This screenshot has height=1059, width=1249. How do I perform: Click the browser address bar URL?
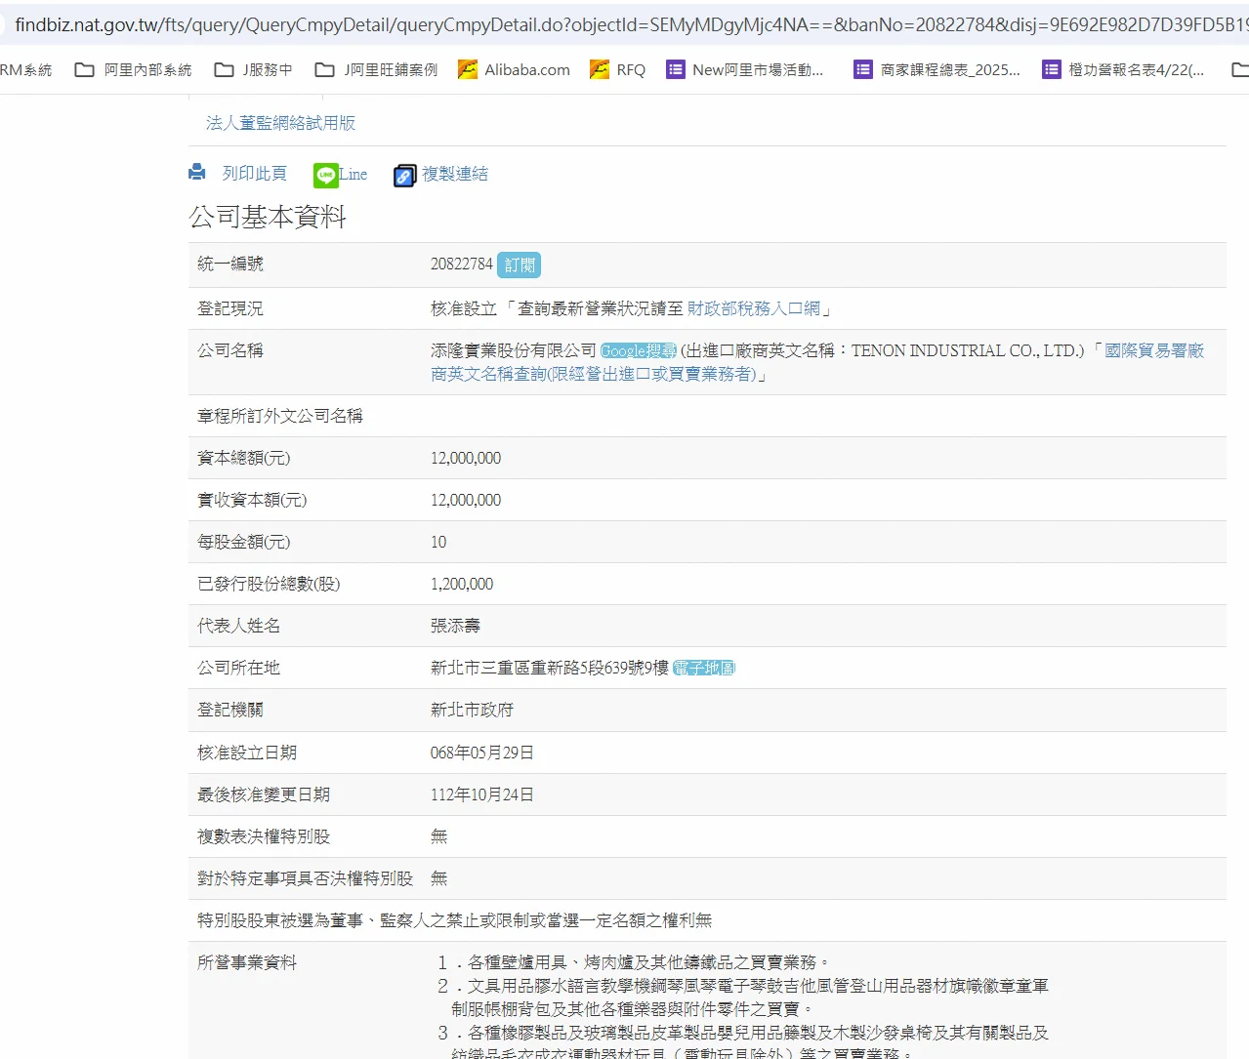point(625,24)
